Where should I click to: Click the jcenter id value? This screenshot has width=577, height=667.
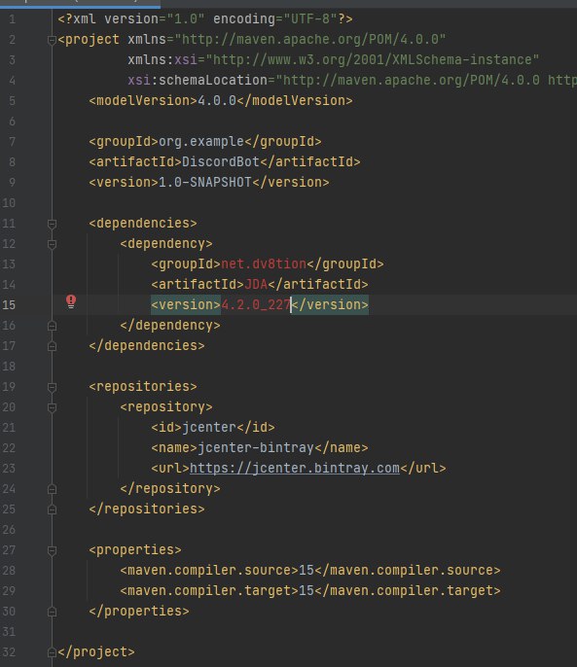pos(209,428)
